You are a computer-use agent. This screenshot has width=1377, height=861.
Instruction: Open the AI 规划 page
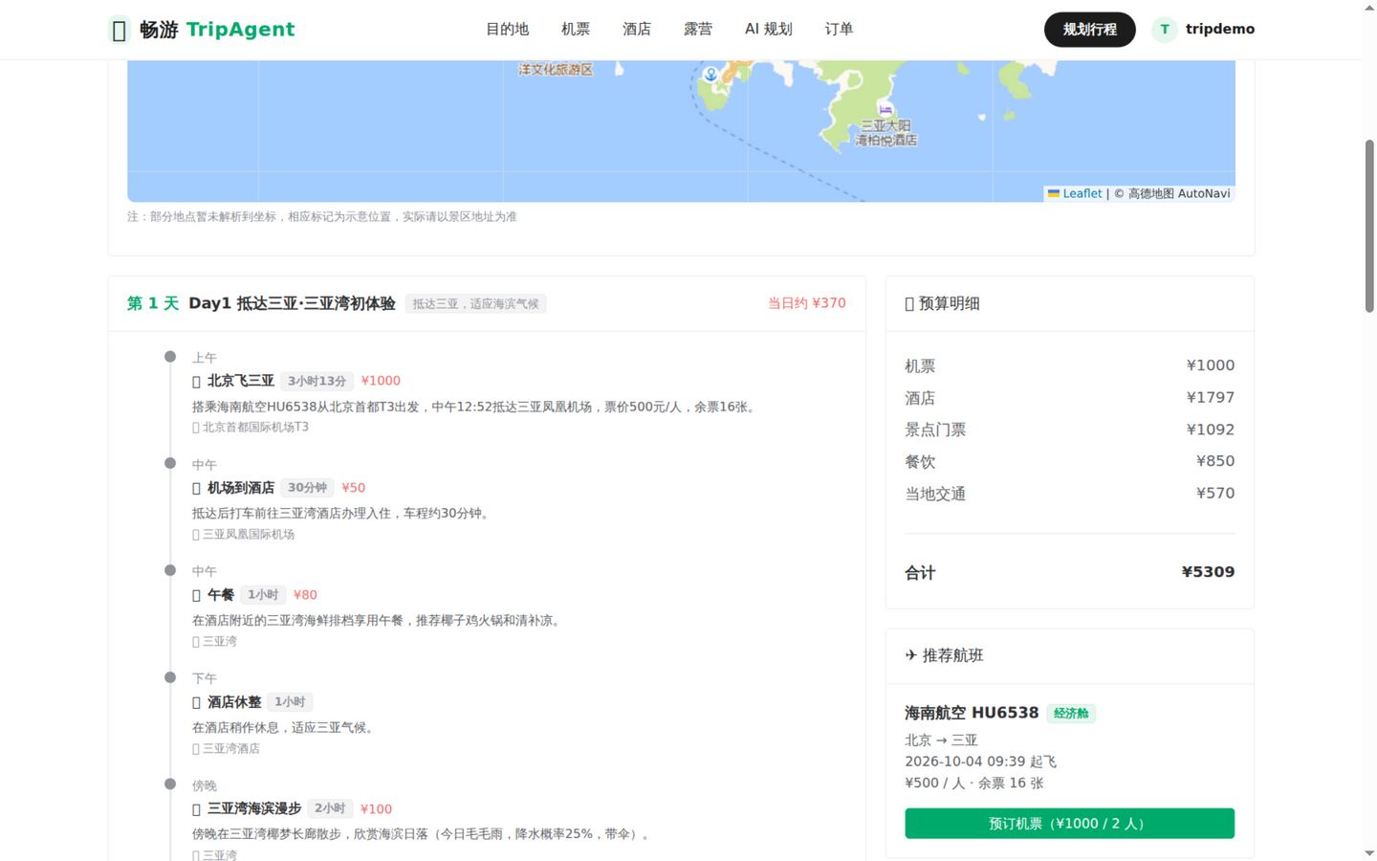(769, 30)
